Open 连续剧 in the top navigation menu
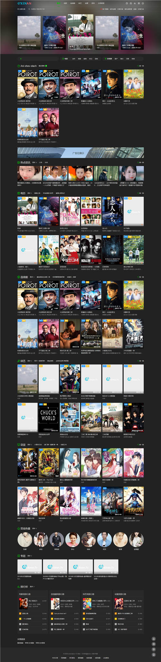161x662 pixels. point(73,3)
